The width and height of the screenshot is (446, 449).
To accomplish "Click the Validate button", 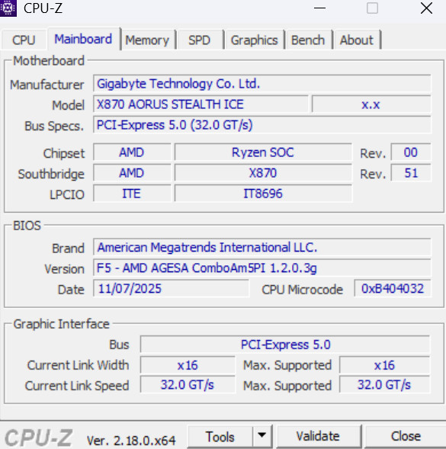I will coord(318,436).
